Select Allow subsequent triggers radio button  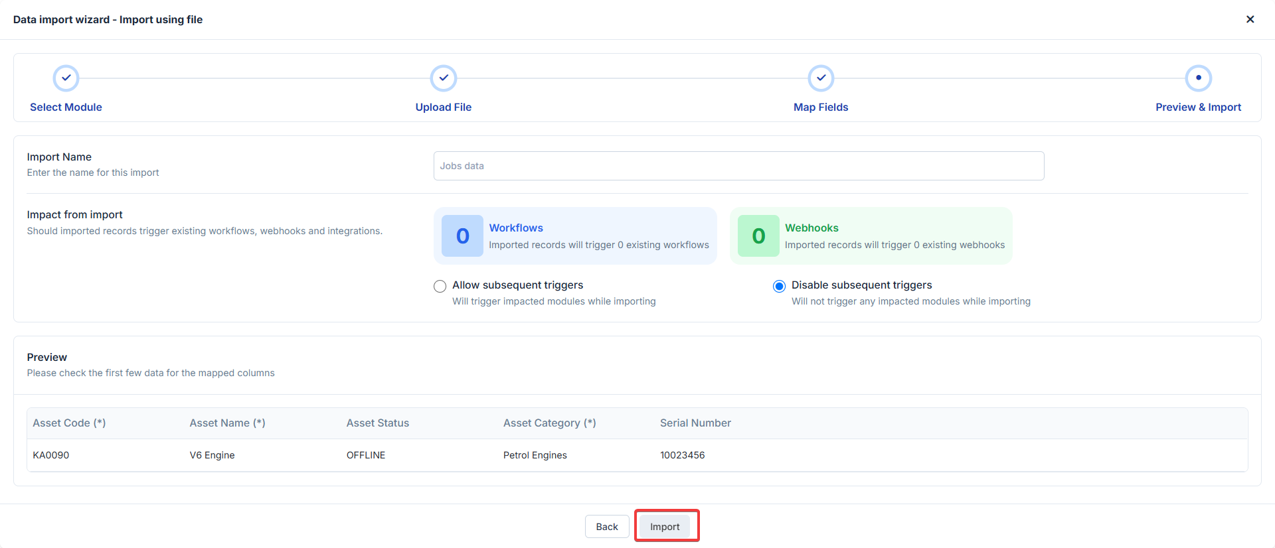(x=440, y=286)
